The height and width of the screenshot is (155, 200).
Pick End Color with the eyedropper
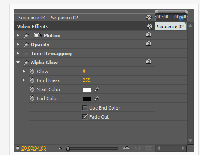96,98
